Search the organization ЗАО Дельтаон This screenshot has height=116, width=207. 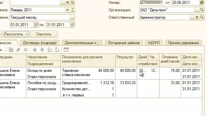tap(202, 10)
